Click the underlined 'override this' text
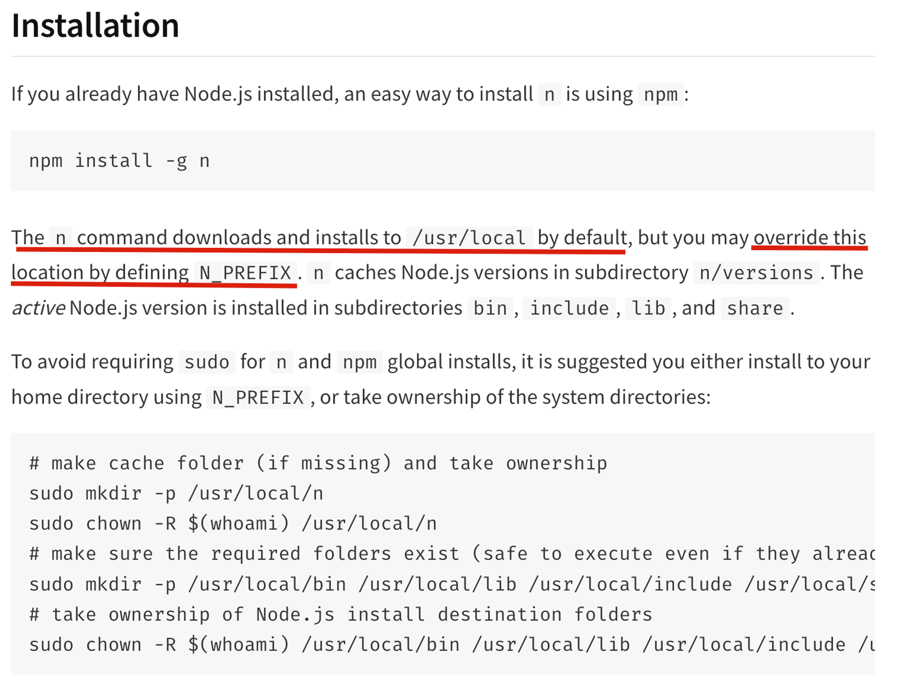The width and height of the screenshot is (899, 688). point(810,238)
